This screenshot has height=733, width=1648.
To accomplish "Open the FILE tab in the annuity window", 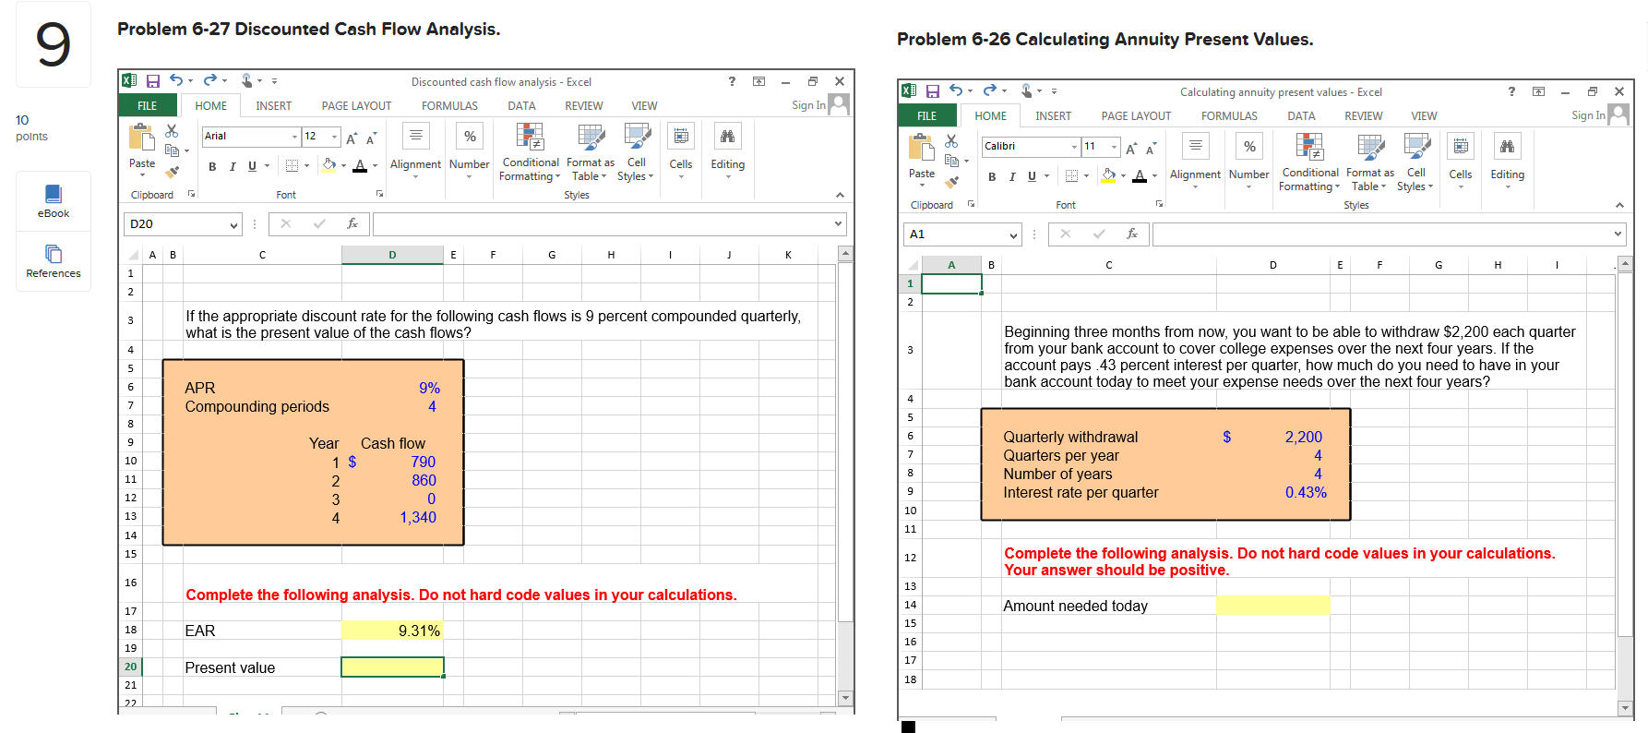I will point(926,116).
